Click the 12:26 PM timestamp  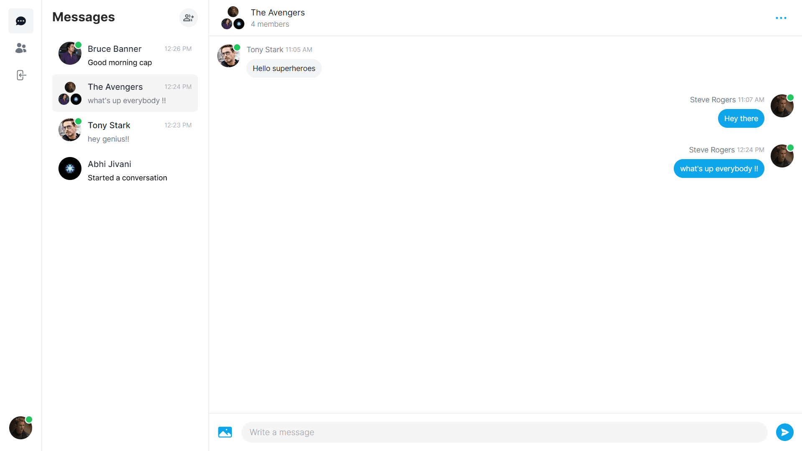click(x=178, y=49)
